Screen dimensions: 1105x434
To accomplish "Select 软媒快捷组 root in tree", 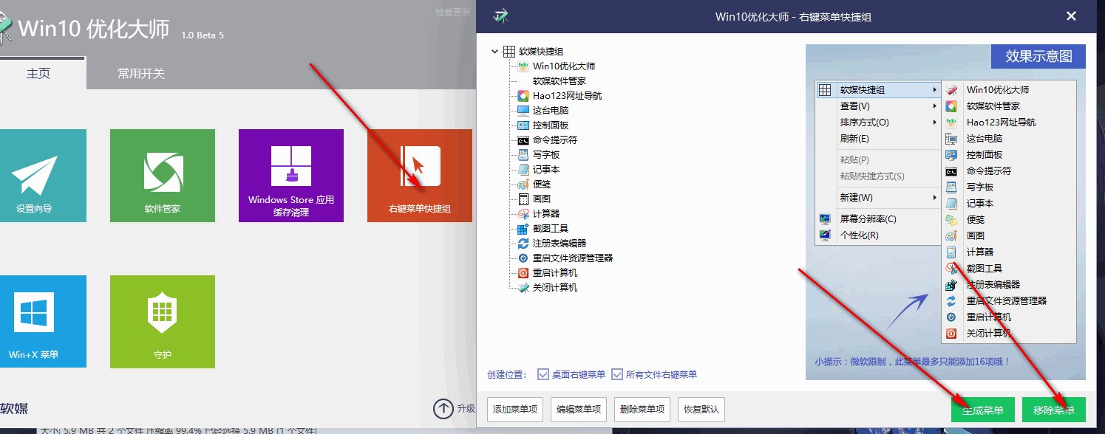I will pyautogui.click(x=541, y=52).
